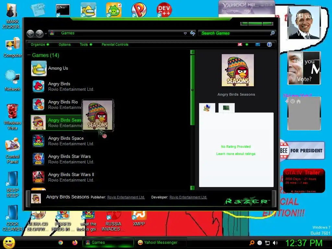This screenshot has width=332, height=249.
Task: Launch Chrome from the taskbar
Action: coord(61,243)
